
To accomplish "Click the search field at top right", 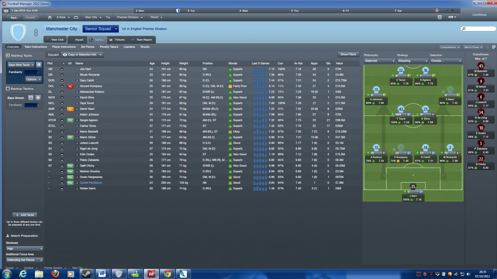I will (478, 28).
